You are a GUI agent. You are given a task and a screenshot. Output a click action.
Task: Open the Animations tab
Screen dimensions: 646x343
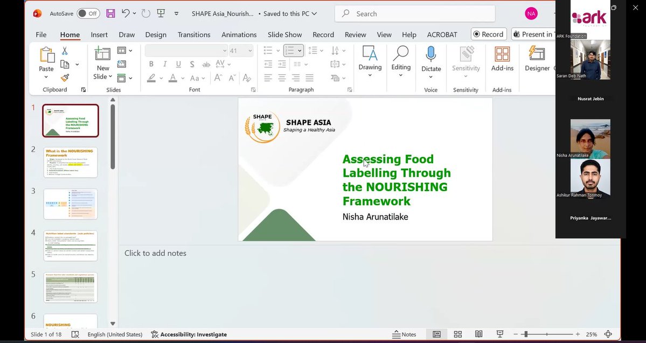(x=239, y=34)
